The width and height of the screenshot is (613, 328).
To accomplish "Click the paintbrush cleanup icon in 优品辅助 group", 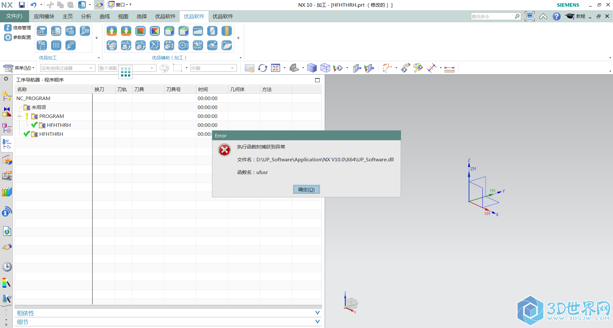I will (x=212, y=45).
